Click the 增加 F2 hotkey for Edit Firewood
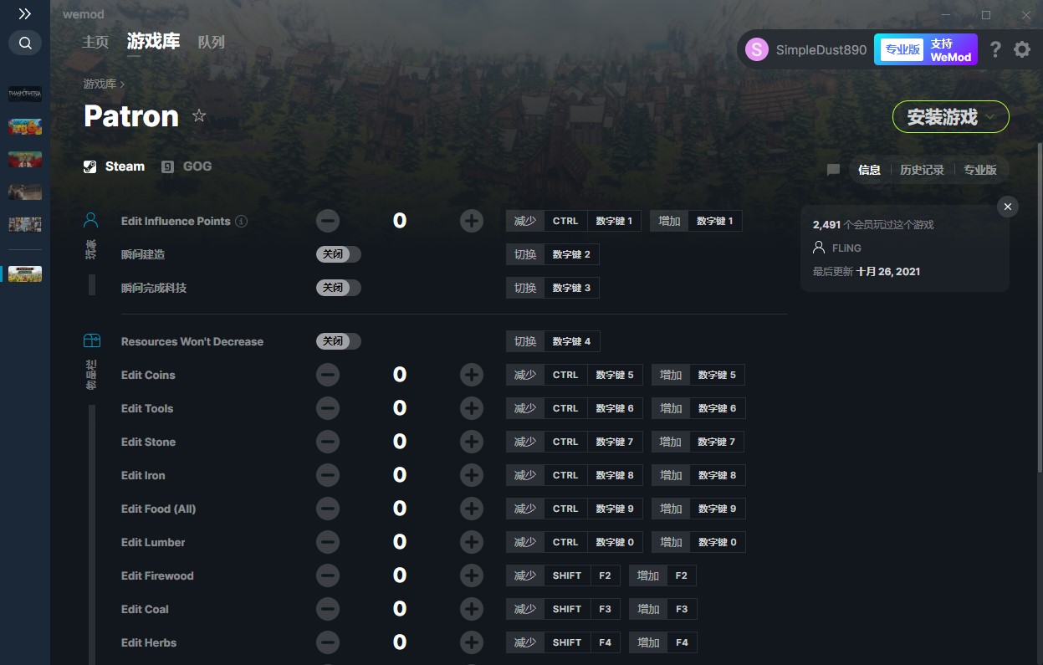 662,575
